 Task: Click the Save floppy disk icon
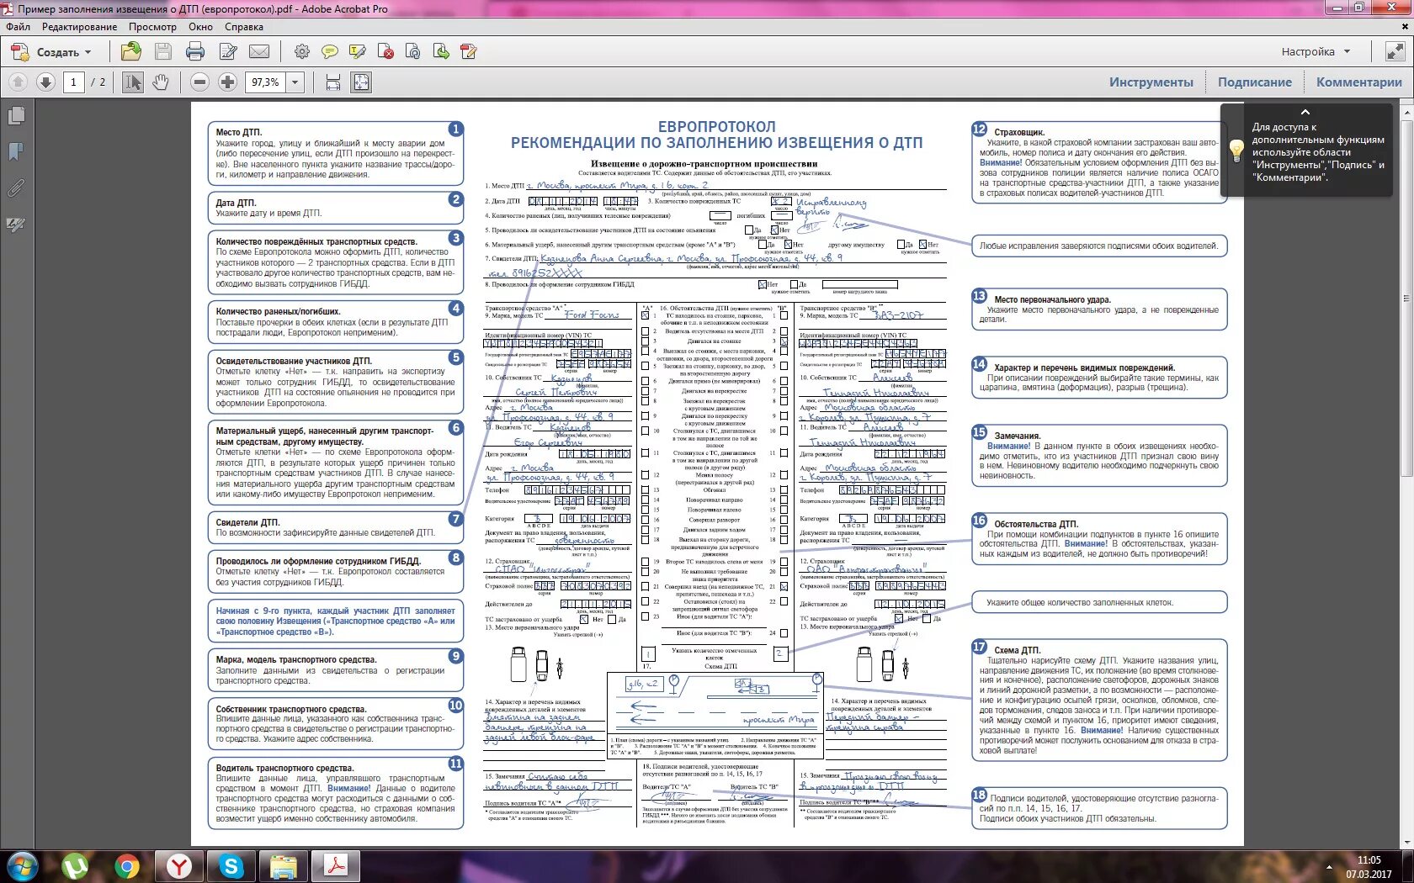click(163, 52)
